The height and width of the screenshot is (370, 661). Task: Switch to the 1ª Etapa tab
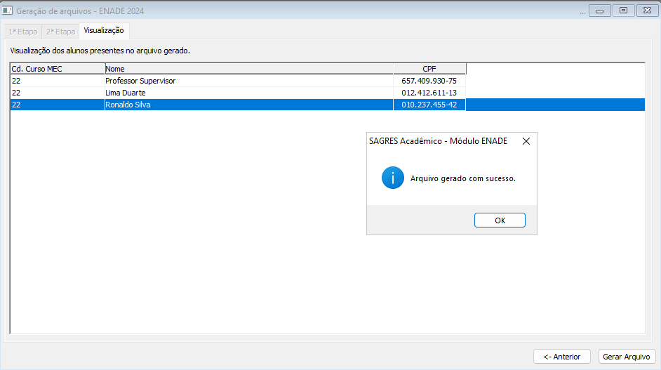point(23,32)
